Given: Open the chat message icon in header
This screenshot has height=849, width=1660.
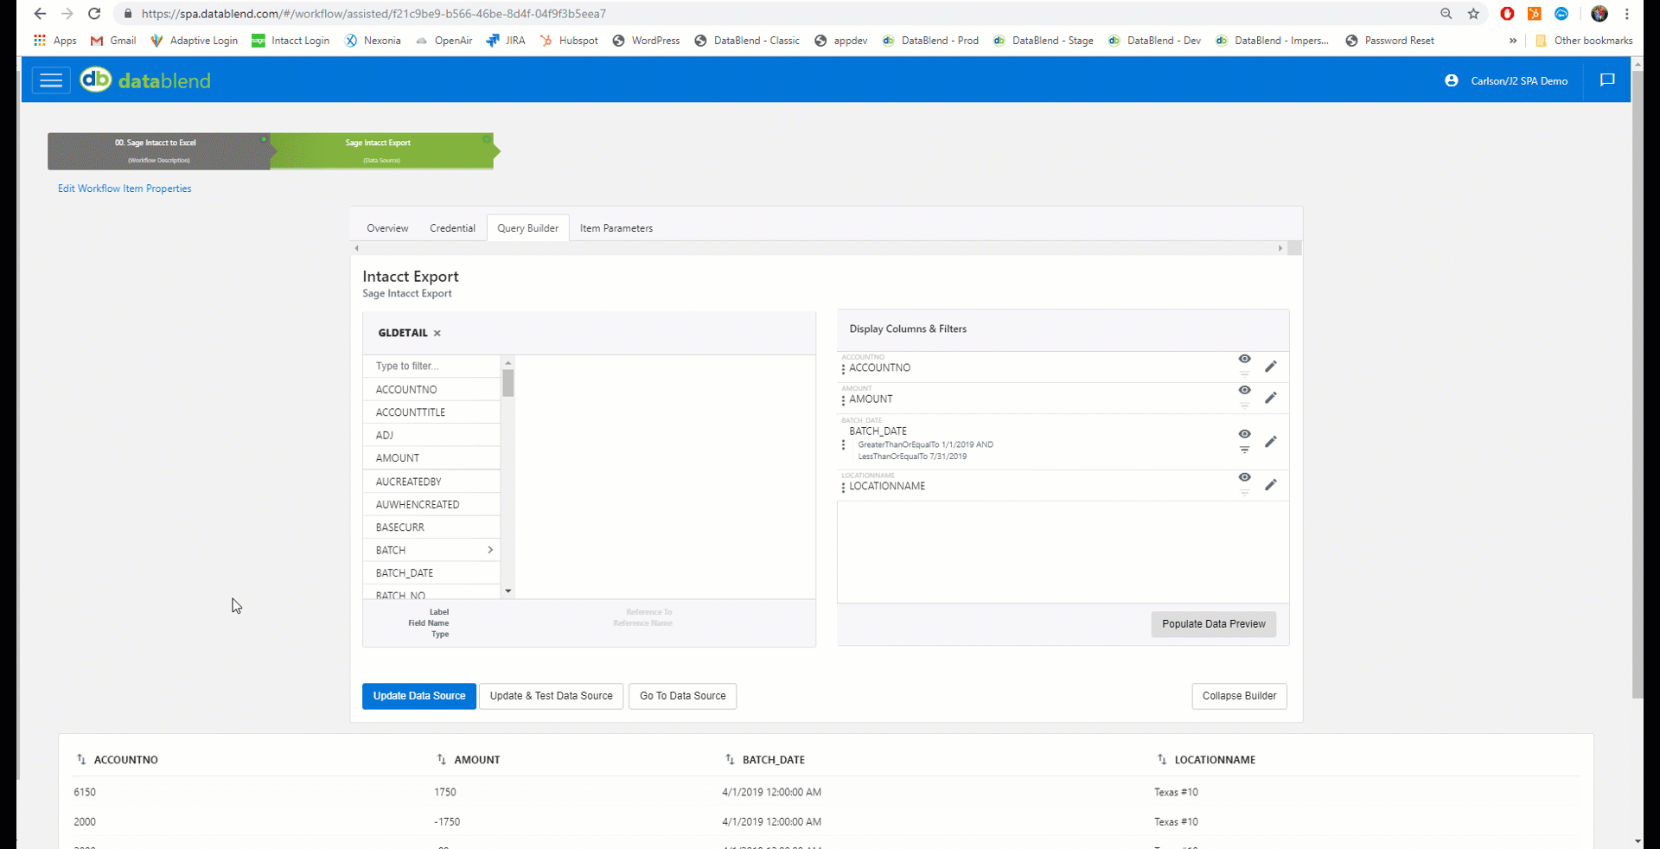Looking at the screenshot, I should pos(1607,80).
